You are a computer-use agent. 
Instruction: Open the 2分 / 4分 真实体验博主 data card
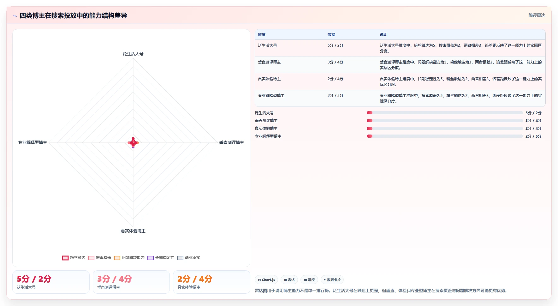(x=211, y=282)
